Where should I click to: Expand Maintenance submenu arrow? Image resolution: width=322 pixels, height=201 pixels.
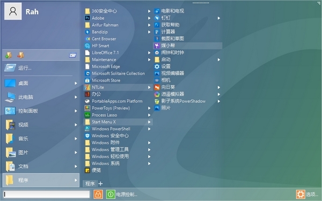click(x=149, y=60)
